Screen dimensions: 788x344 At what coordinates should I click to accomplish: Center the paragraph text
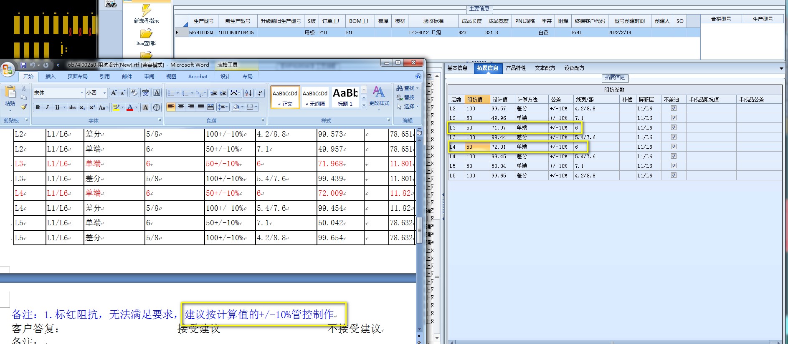[181, 107]
